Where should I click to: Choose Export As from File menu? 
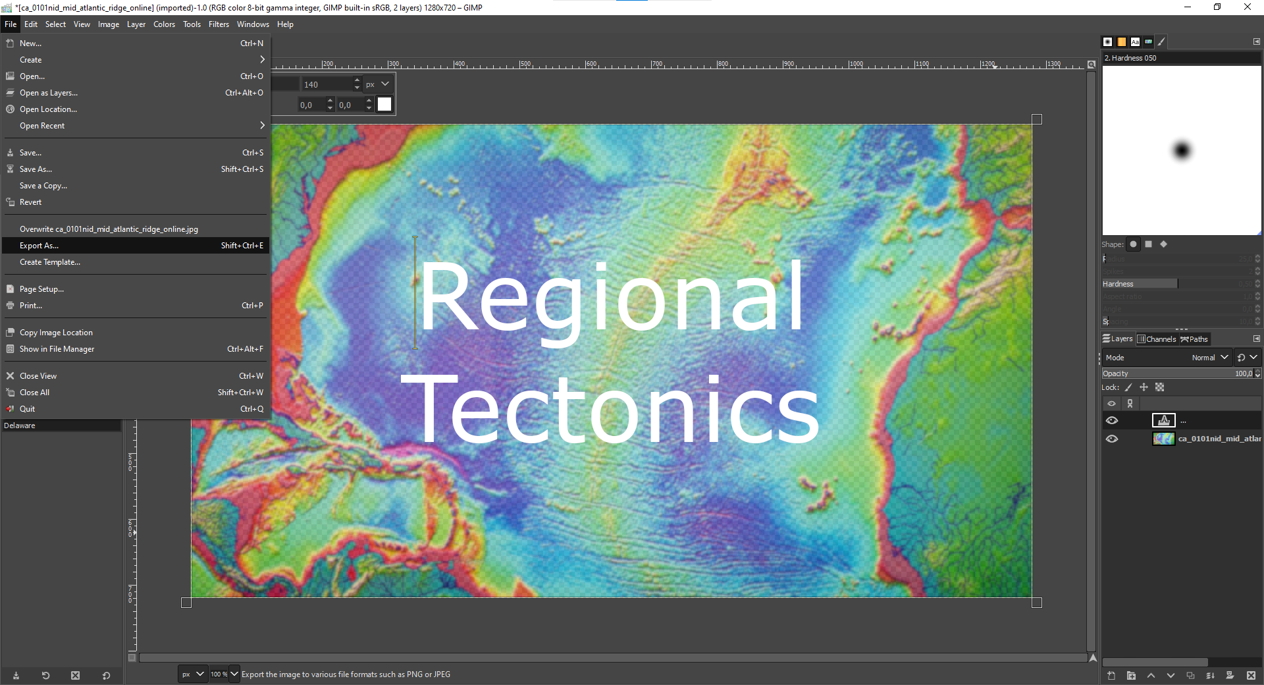tap(136, 246)
